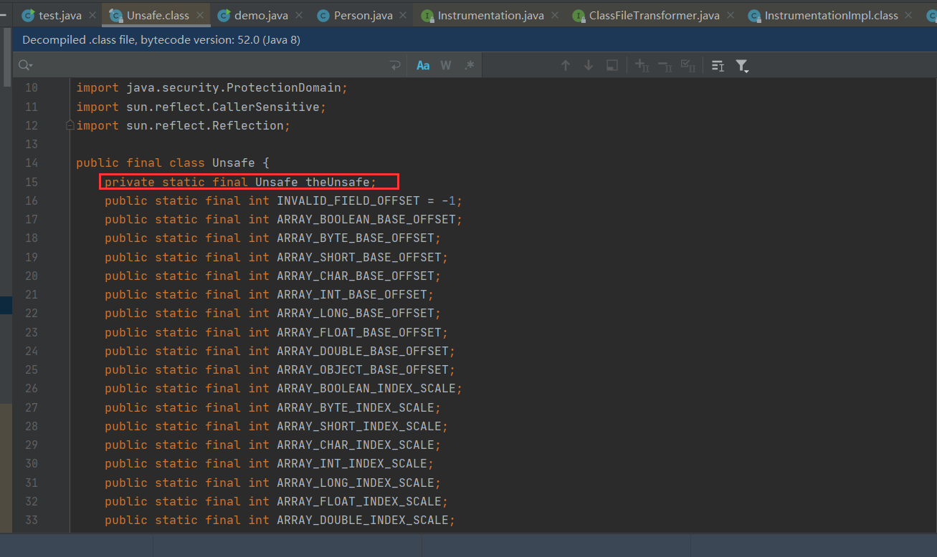
Task: Click line number 15 in gutter
Action: tap(32, 182)
